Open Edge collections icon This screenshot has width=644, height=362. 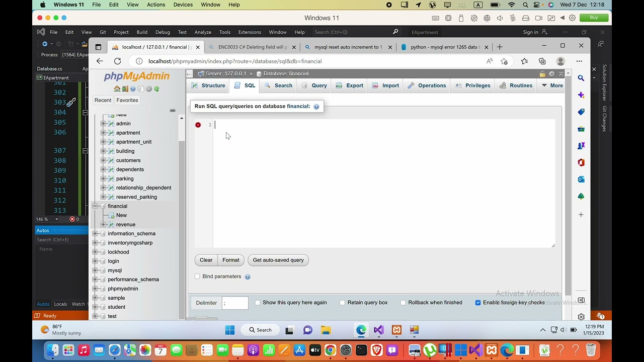(542, 61)
